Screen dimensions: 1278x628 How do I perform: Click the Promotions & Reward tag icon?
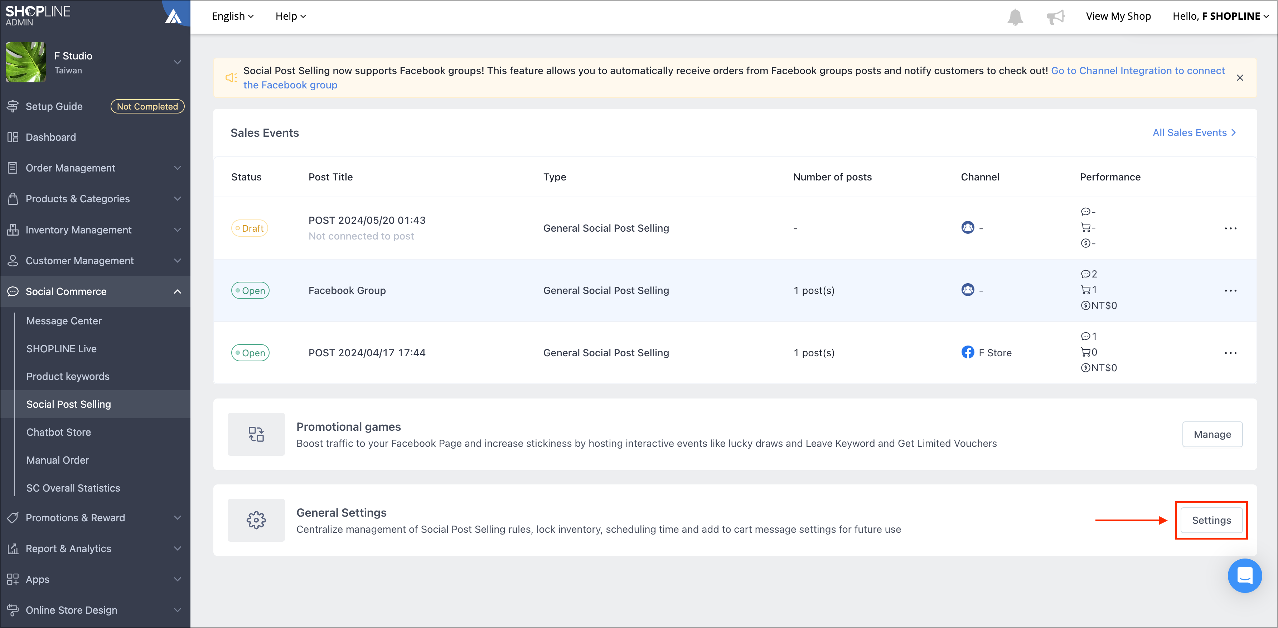(13, 517)
